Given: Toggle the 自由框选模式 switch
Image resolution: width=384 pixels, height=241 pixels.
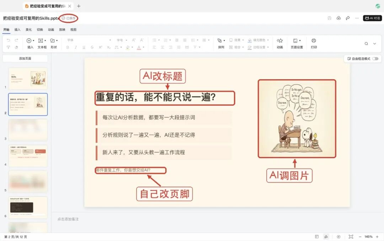Looking at the screenshot, I should [x=375, y=59].
